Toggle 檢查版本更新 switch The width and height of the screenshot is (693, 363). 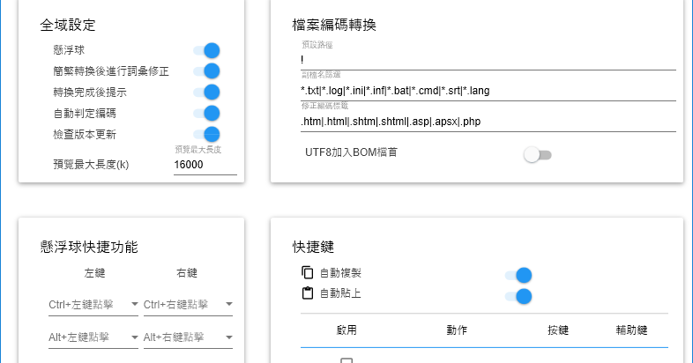pos(207,134)
